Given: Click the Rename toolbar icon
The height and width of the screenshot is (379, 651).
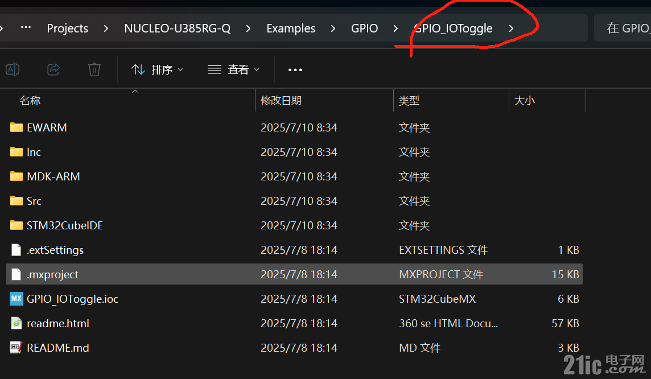Looking at the screenshot, I should point(13,69).
